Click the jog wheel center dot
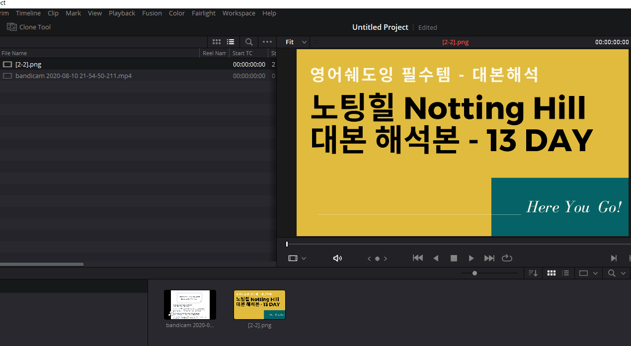 coord(377,259)
